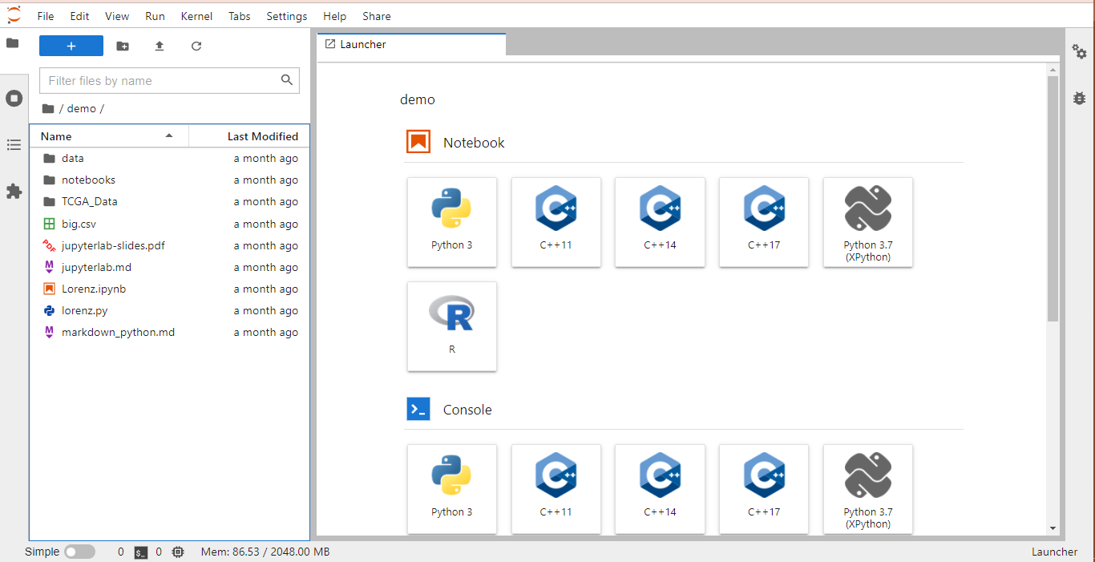Viewport: 1095px width, 562px height.
Task: Launch Python 3 console
Action: pyautogui.click(x=452, y=489)
